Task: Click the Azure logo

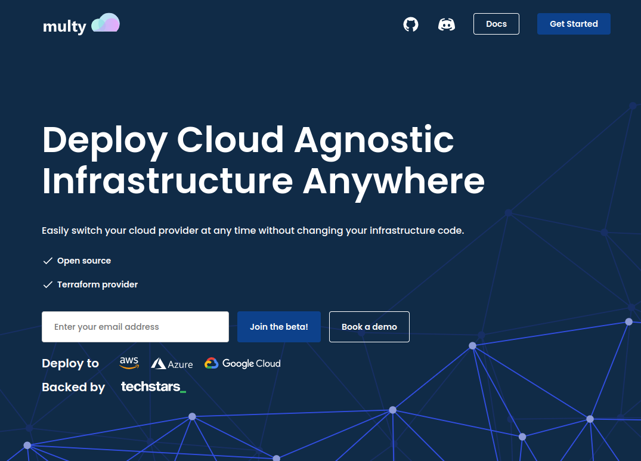Action: (x=172, y=364)
